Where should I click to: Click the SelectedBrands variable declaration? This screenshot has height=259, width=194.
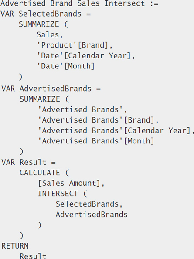pyautogui.click(x=46, y=14)
